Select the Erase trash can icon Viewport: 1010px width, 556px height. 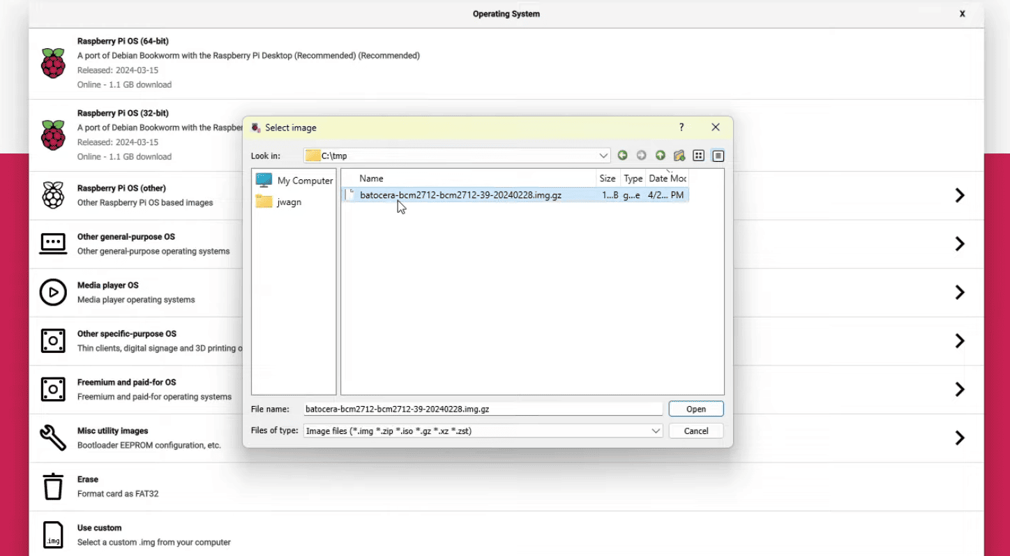click(53, 486)
